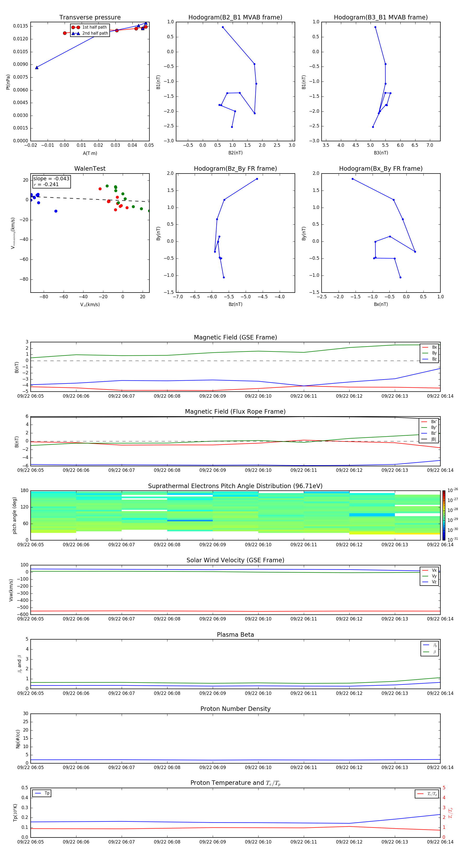This screenshot has height=865, width=471.
Task: Click the lowest point of B3_B1 hodogram
Action: [x=373, y=127]
